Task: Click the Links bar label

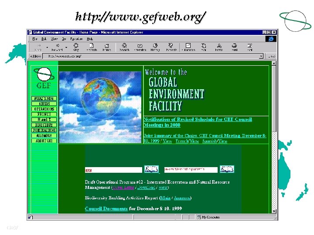Action: click(272, 56)
